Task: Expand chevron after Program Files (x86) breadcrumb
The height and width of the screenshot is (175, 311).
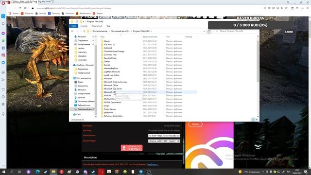Action: [x=151, y=31]
